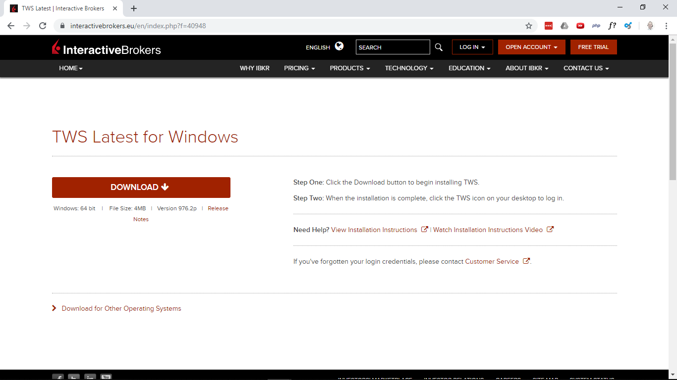
Task: Close the TWS Latest browser tab
Action: [x=115, y=8]
